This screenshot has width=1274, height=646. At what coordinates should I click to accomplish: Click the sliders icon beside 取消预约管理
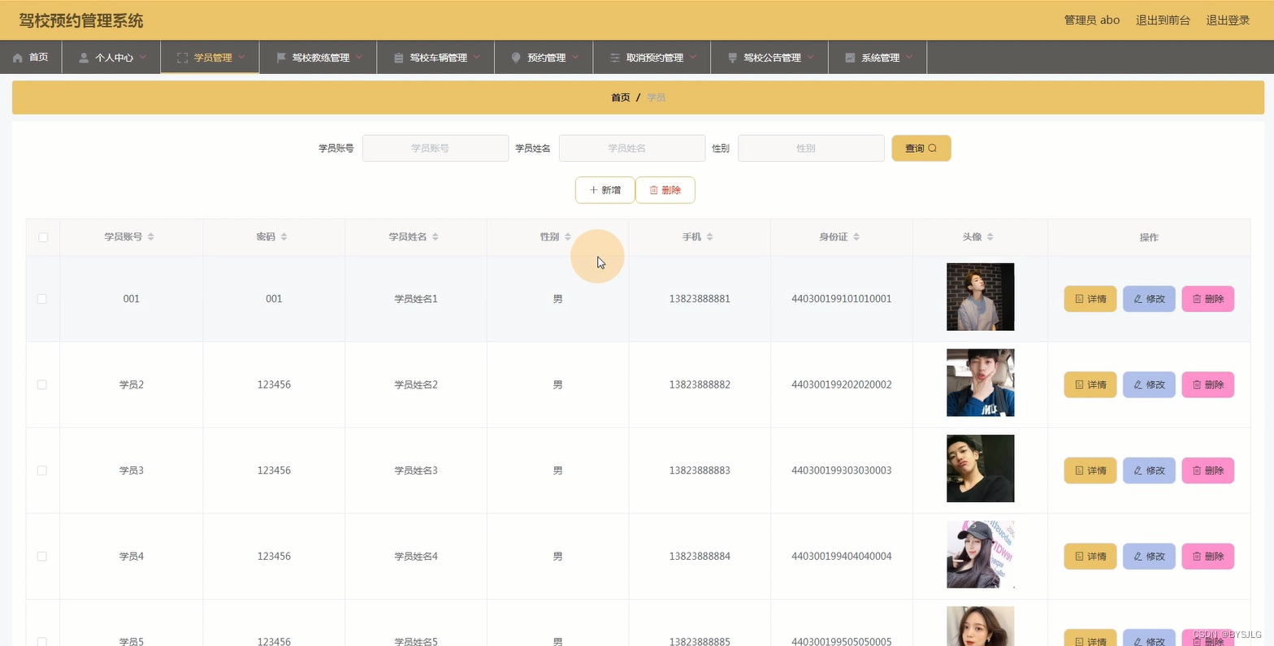[x=615, y=58]
